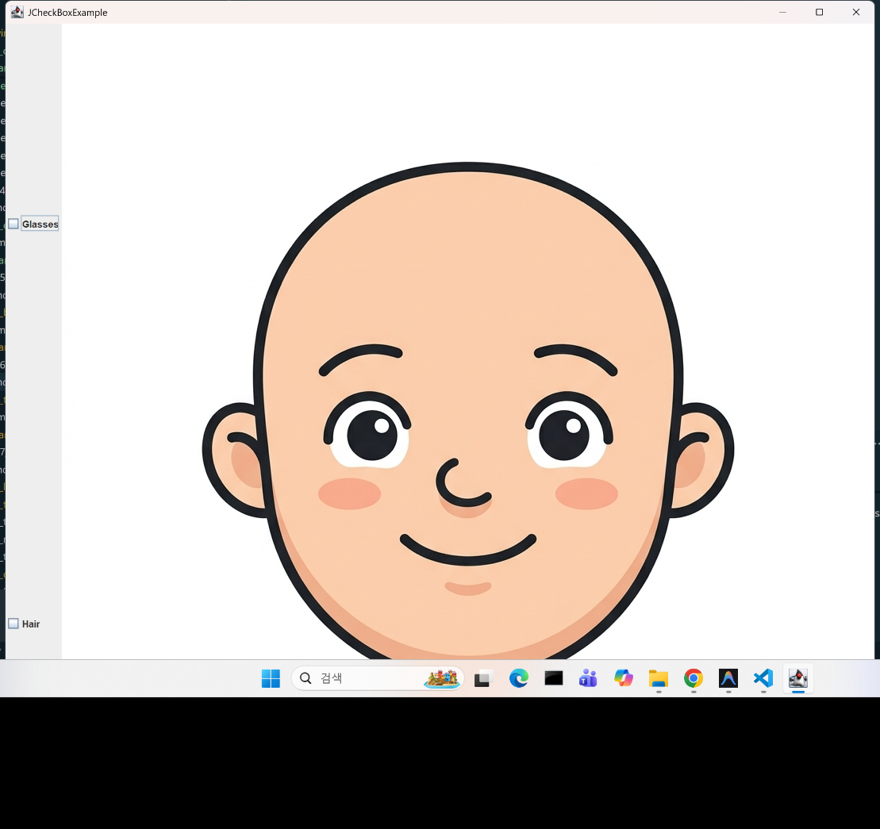Open Microsoft Teams in the taskbar
880x829 pixels.
point(588,679)
